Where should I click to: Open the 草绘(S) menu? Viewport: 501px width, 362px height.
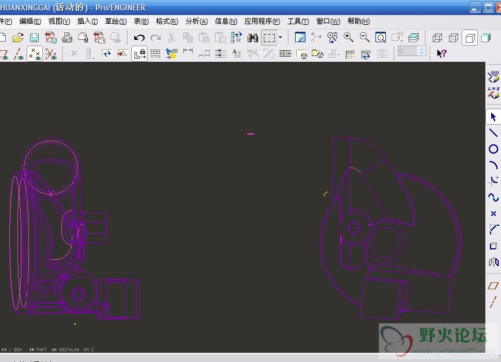point(116,21)
